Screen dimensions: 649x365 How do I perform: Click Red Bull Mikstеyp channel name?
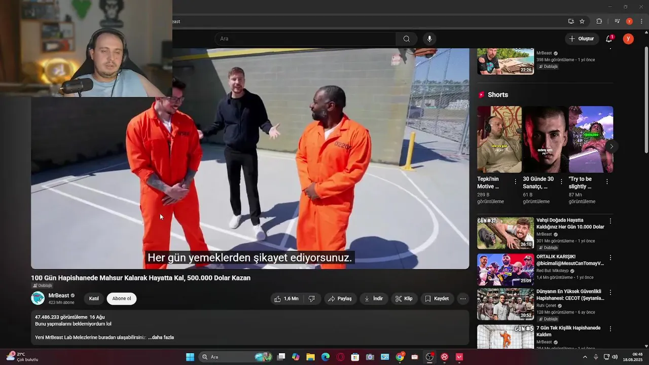click(553, 271)
